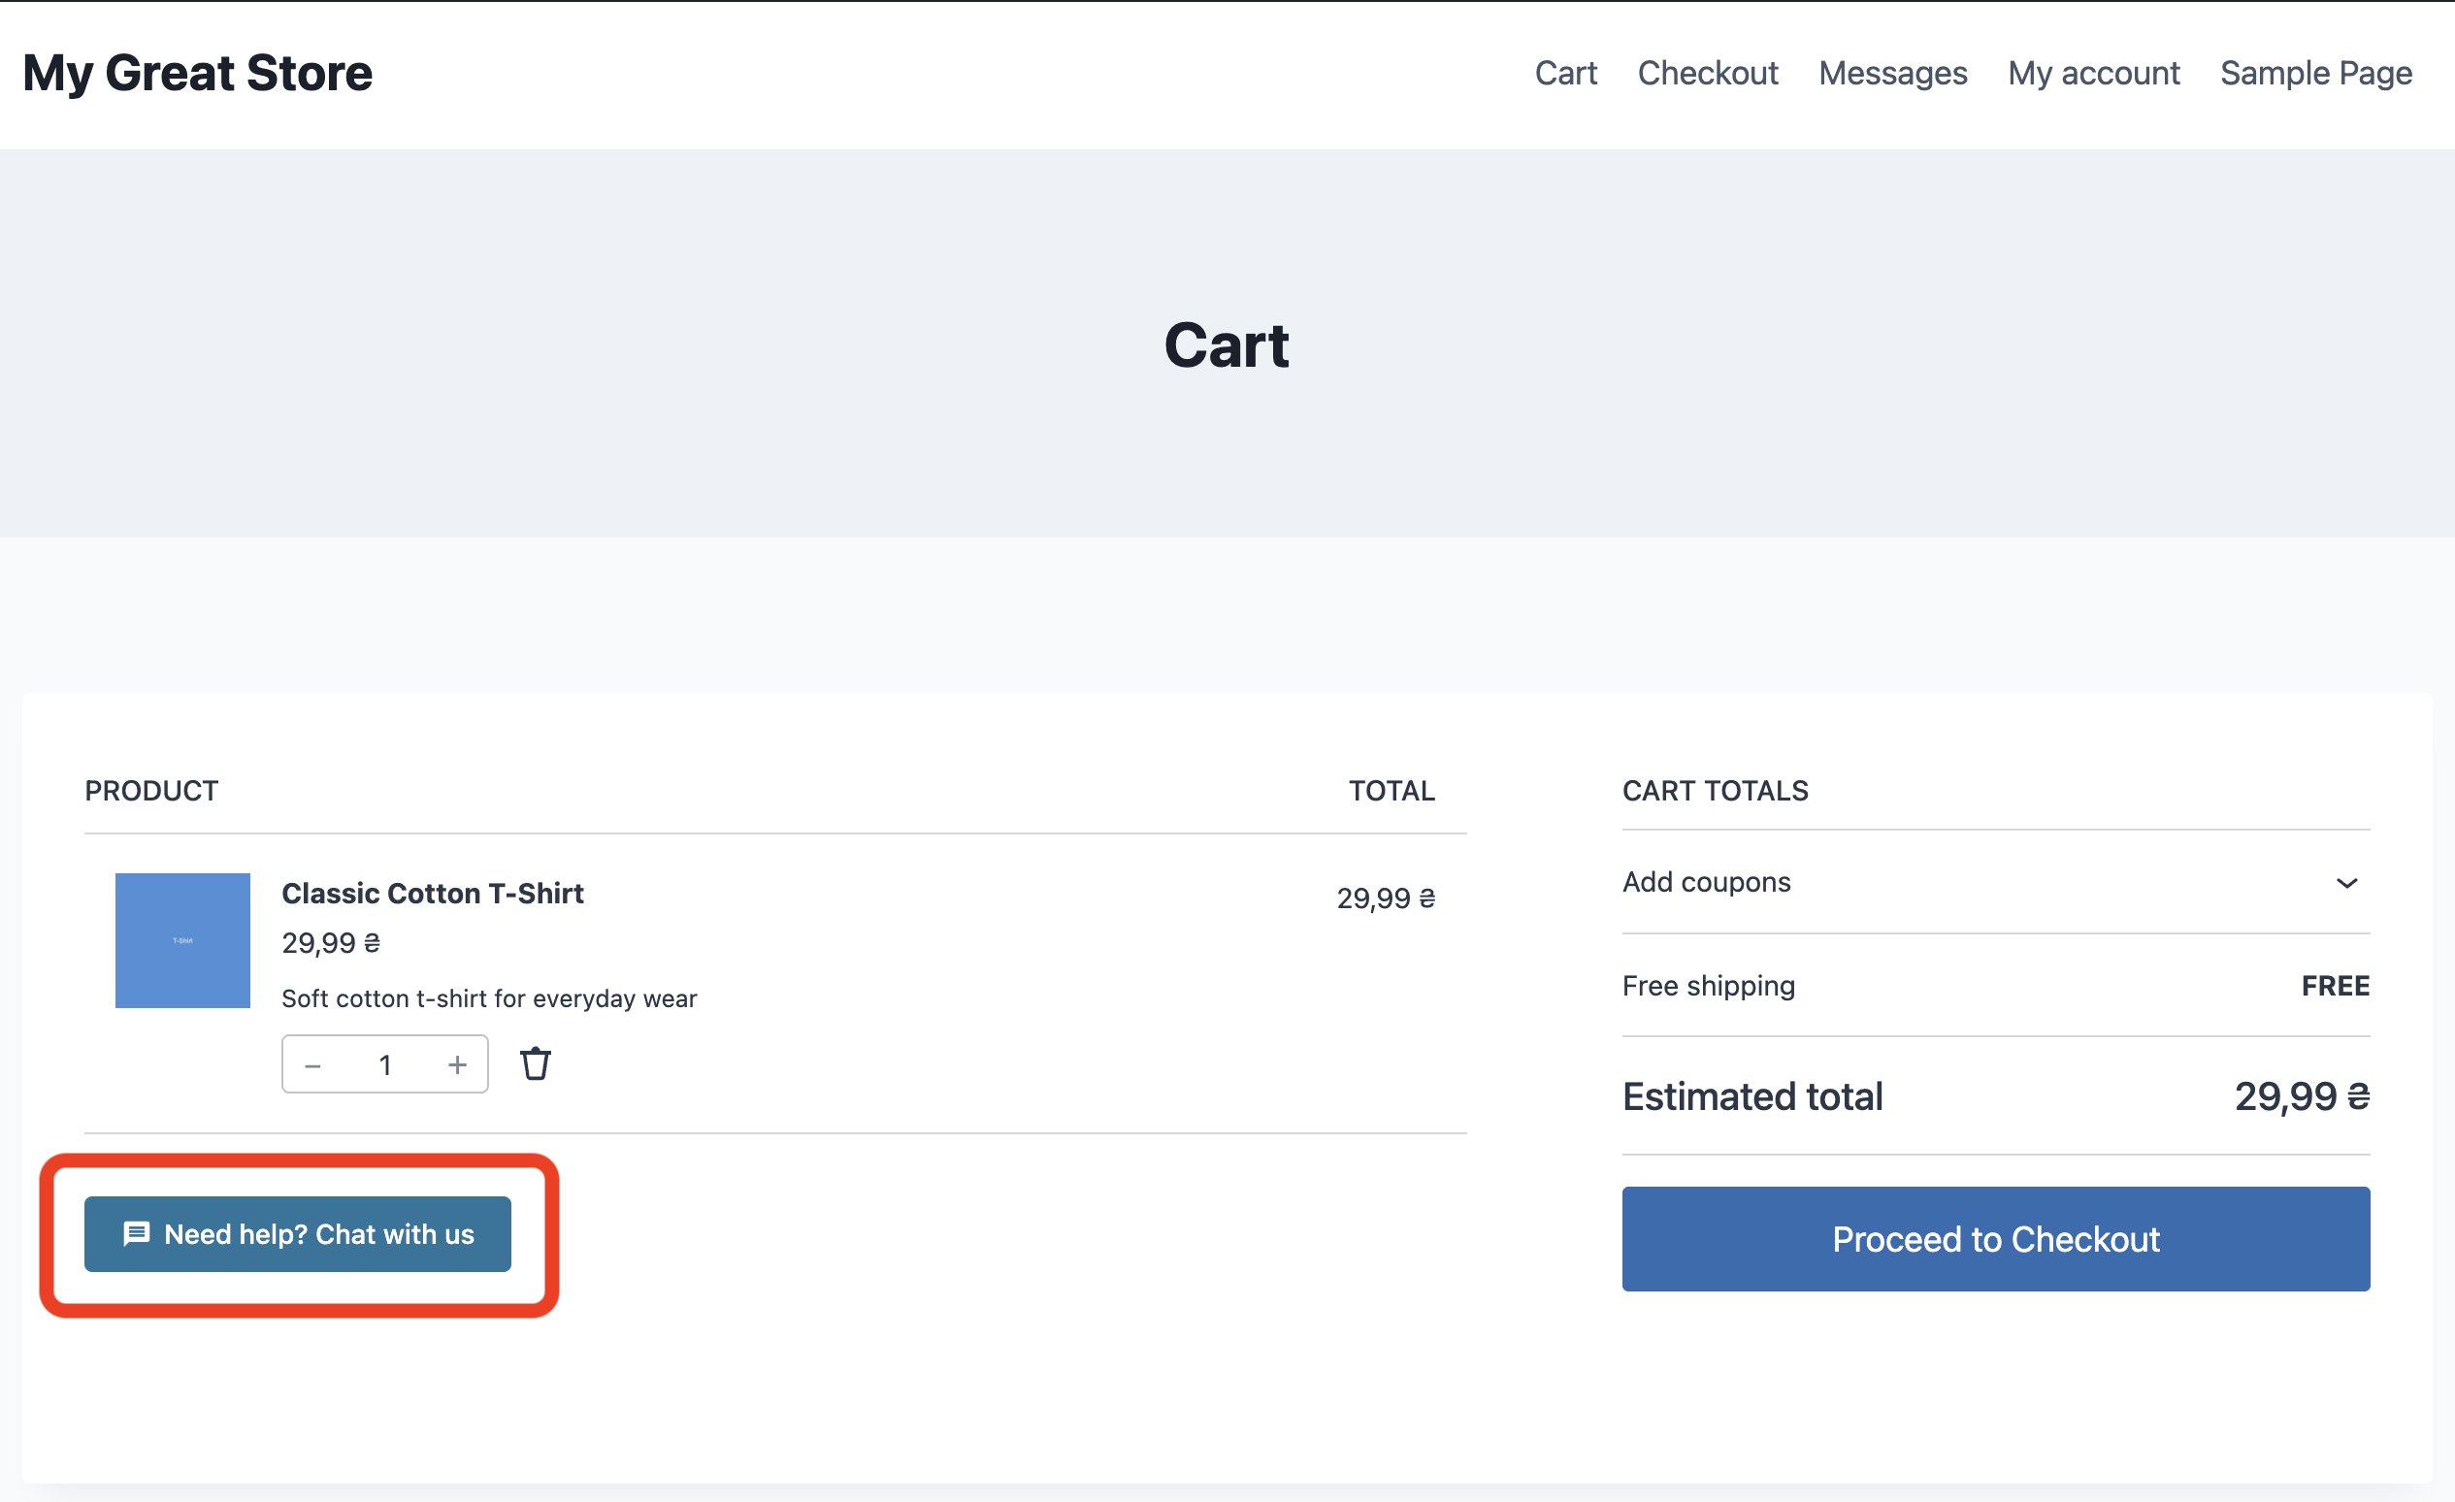This screenshot has width=2455, height=1502.
Task: Click the 29,99 product price
Action: pyautogui.click(x=330, y=942)
